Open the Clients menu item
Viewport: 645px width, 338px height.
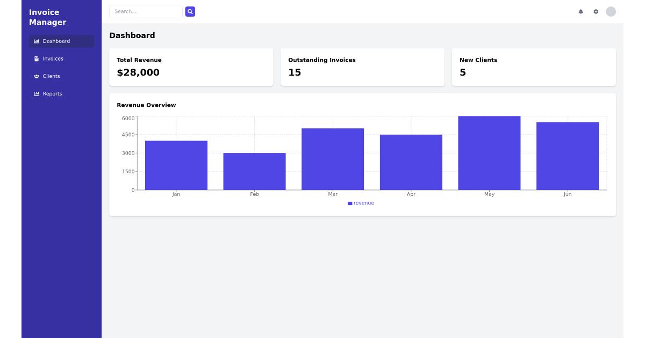pyautogui.click(x=51, y=76)
